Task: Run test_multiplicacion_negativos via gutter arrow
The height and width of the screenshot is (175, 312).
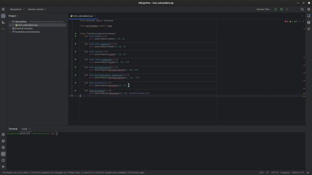Action: 76,75
